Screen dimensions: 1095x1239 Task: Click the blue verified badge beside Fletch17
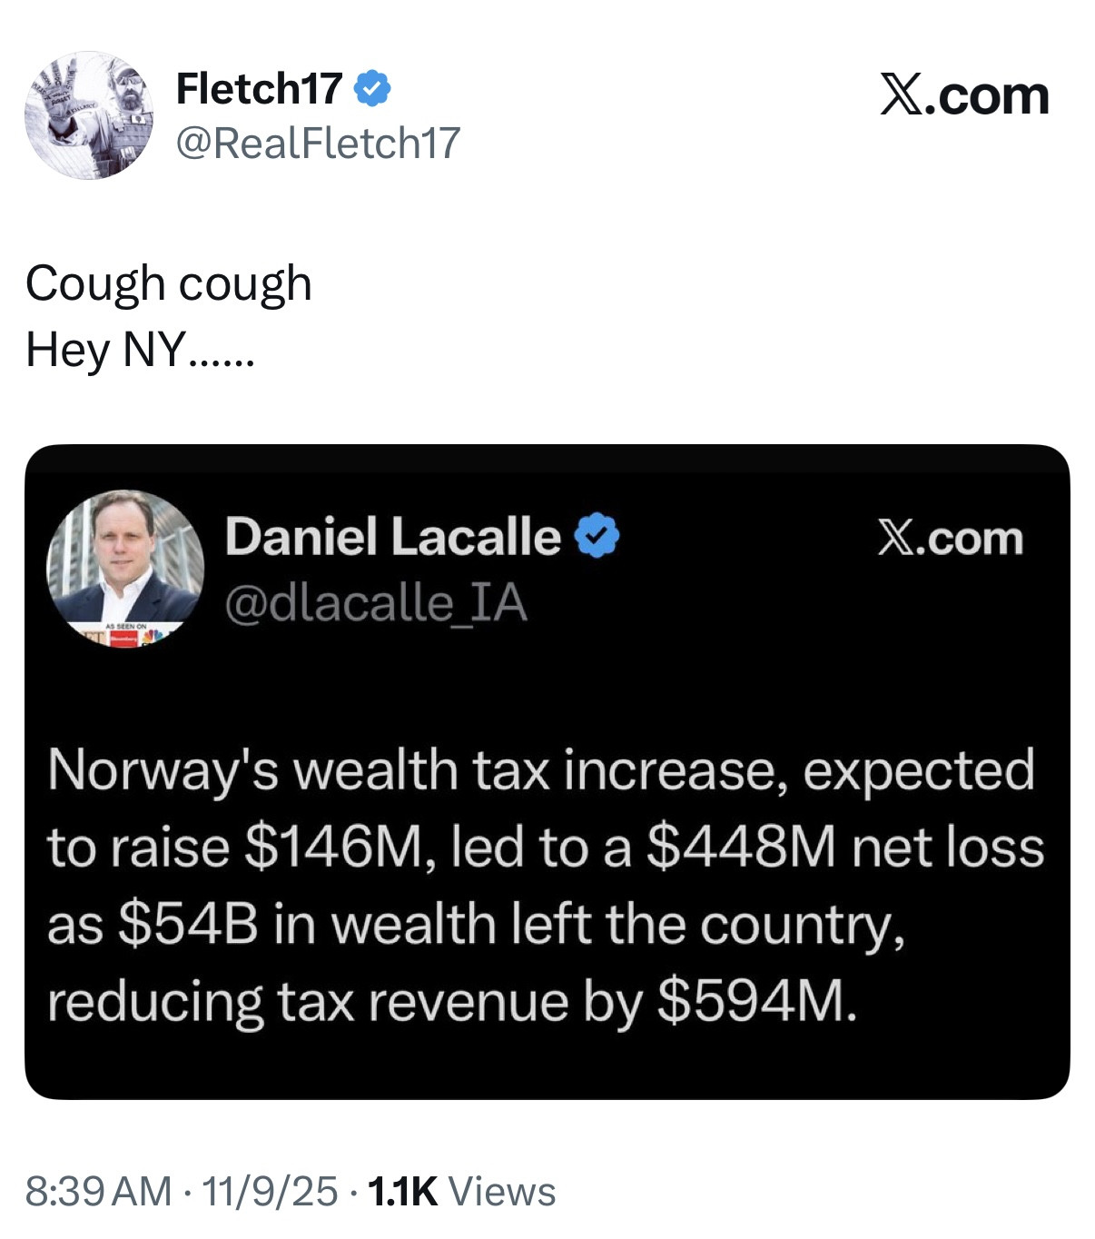[372, 88]
